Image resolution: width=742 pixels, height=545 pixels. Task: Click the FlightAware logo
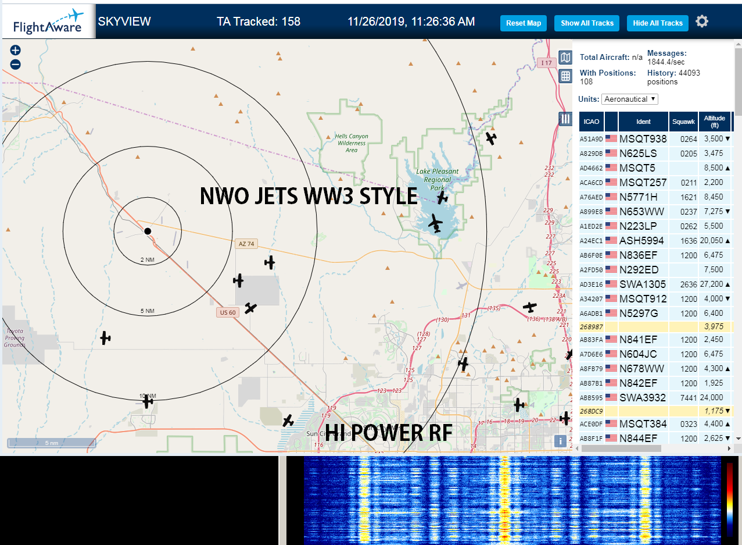[x=48, y=23]
